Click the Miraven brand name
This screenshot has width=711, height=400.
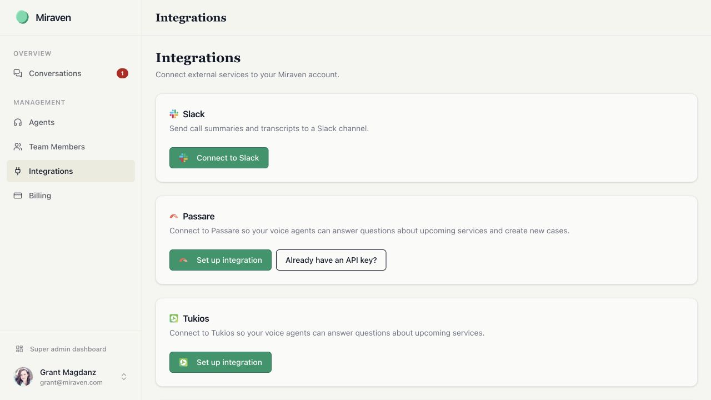[53, 17]
